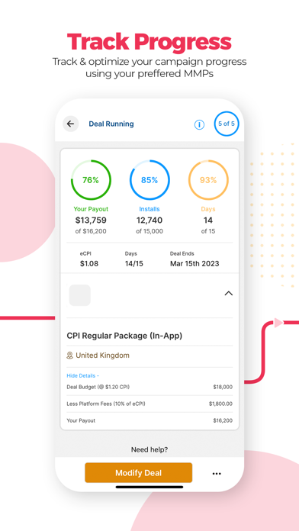299x531 pixels.
Task: Click the Mar 15th 2023 deal end date
Action: click(x=195, y=263)
